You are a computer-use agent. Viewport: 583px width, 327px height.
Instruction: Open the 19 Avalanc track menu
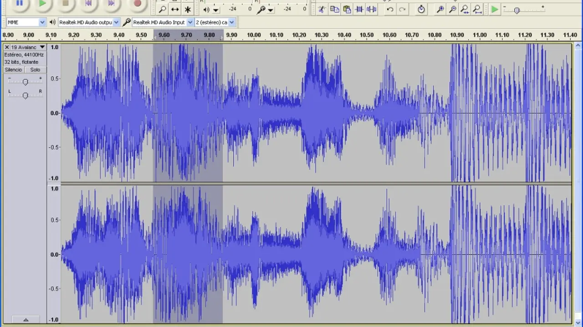tap(28, 47)
